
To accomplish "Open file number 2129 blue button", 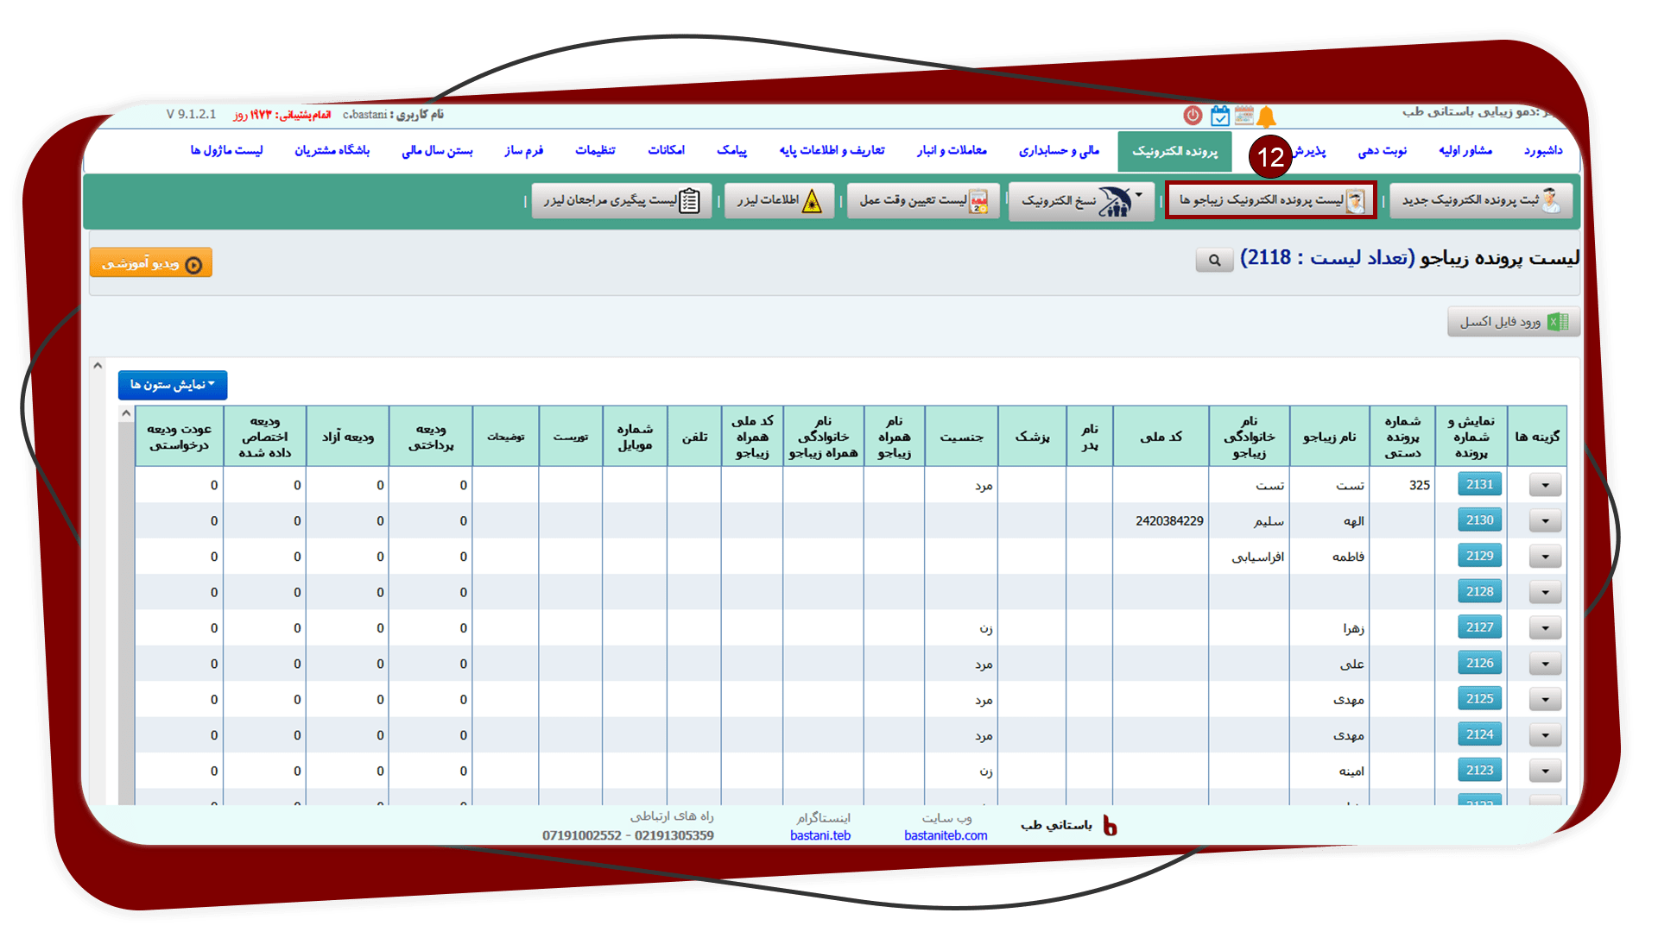I will pos(1479,556).
